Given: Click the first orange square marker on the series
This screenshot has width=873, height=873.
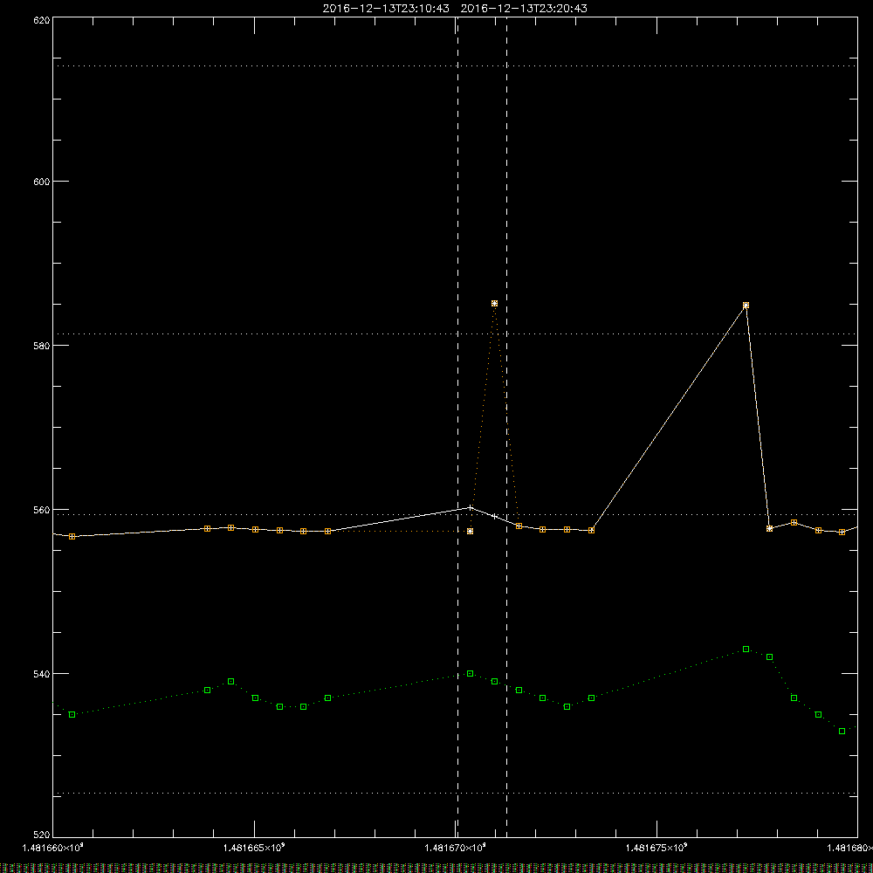Looking at the screenshot, I should [72, 536].
